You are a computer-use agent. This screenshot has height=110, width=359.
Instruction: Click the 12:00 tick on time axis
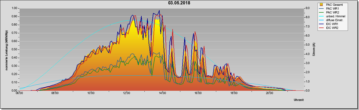126,93
